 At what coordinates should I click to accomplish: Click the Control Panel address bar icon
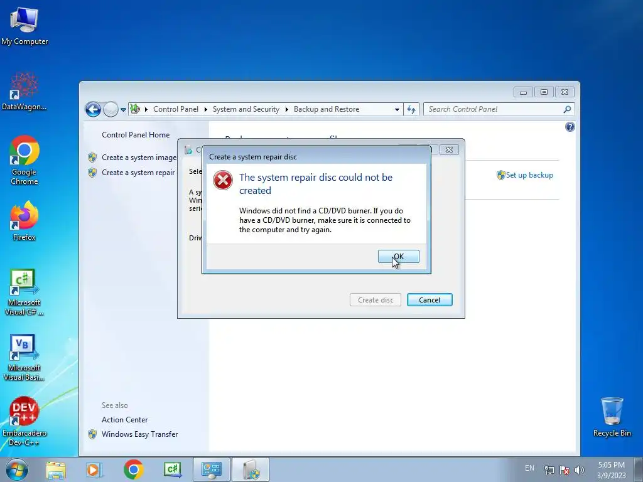click(135, 109)
